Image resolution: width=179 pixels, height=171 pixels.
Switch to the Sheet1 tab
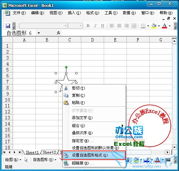[x=32, y=152]
